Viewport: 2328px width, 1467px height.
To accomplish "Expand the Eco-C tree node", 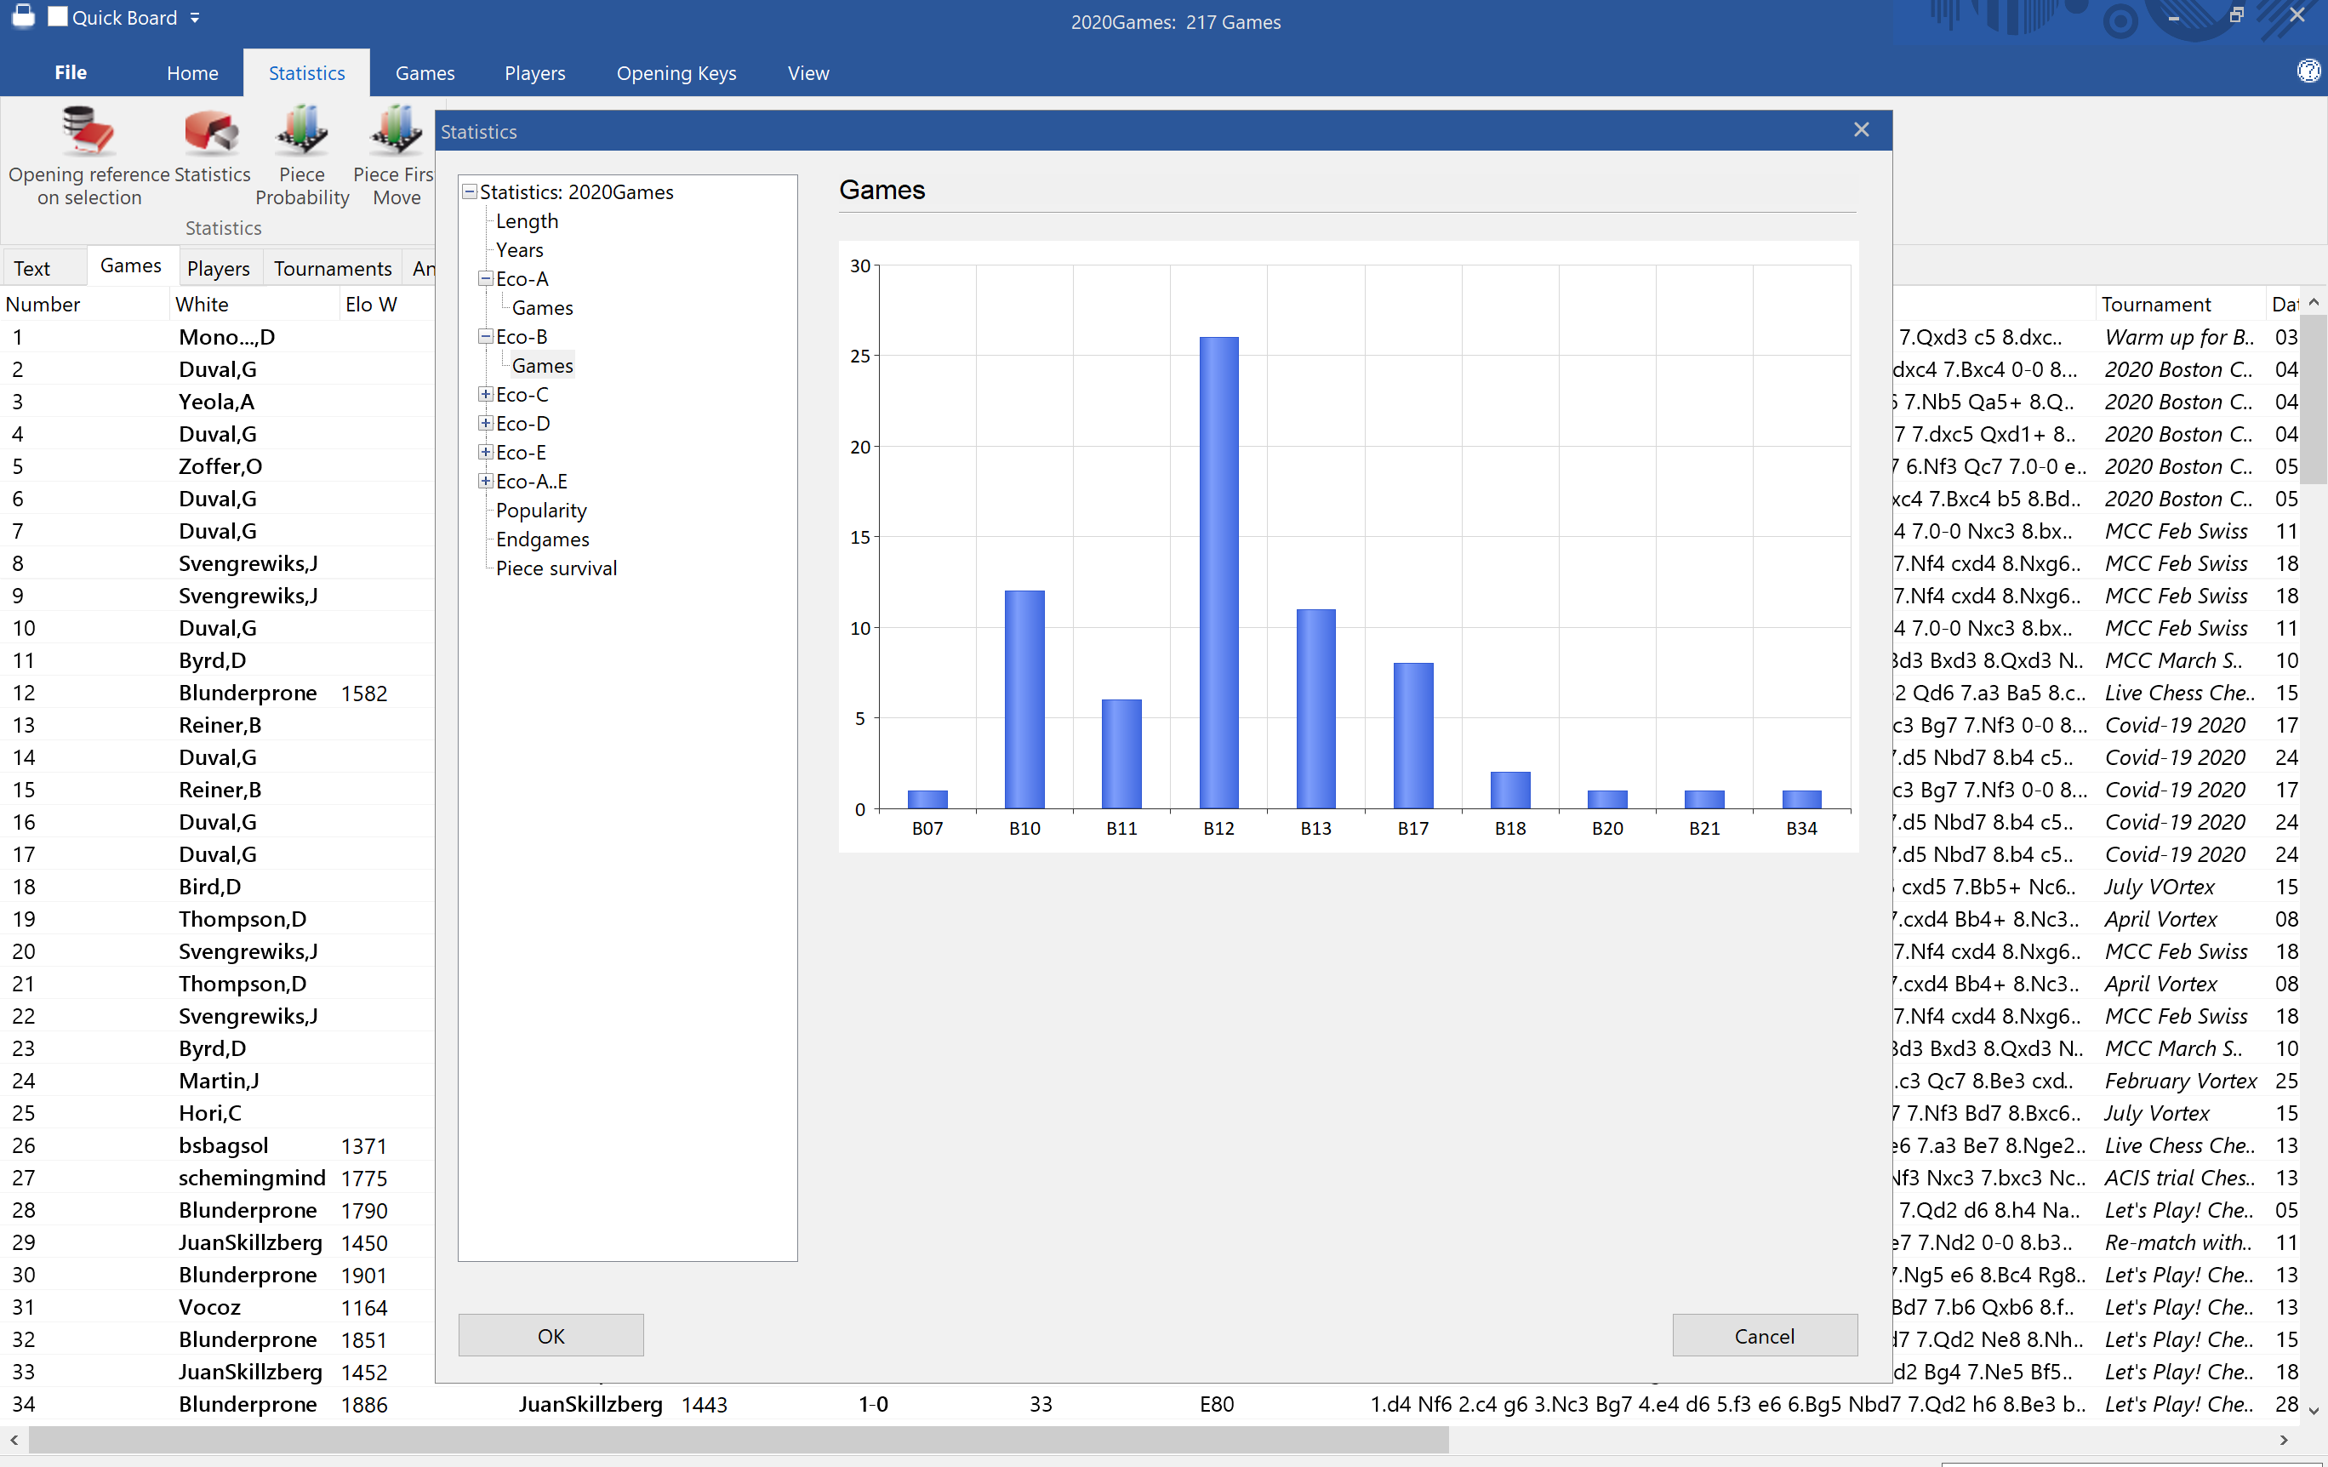I will pyautogui.click(x=485, y=395).
